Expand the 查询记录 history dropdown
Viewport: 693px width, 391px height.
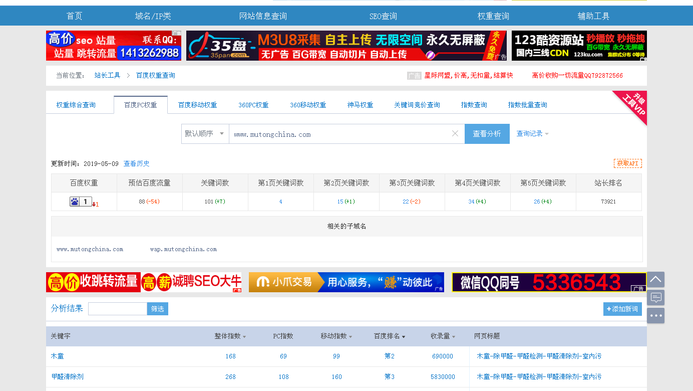532,134
